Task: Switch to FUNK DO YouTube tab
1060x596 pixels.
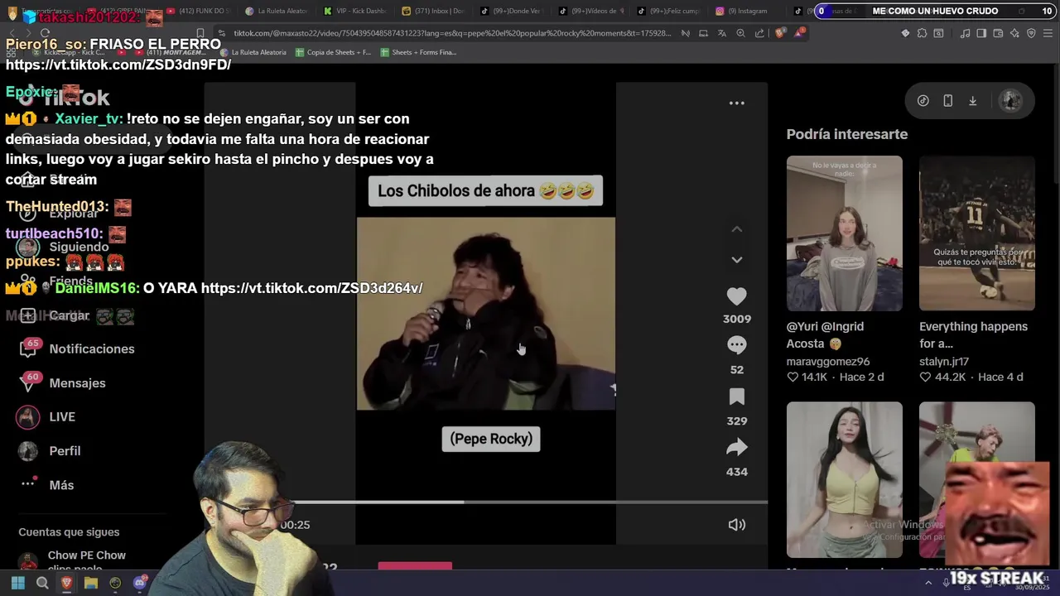Action: [x=199, y=11]
